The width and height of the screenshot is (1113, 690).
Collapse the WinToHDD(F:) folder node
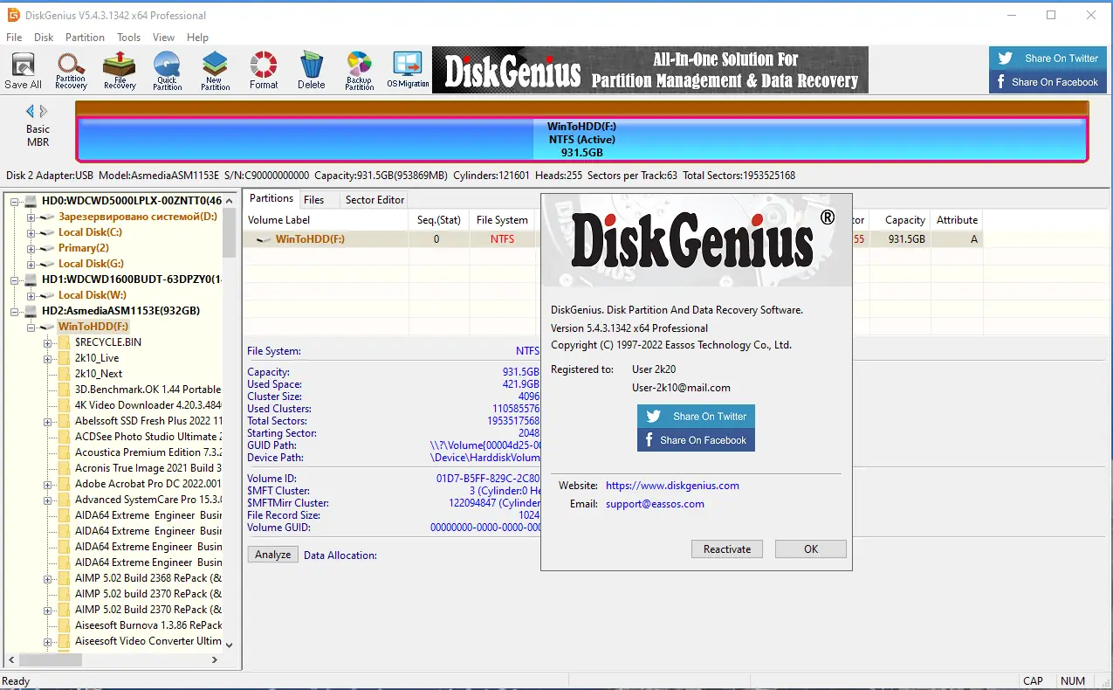(x=30, y=326)
